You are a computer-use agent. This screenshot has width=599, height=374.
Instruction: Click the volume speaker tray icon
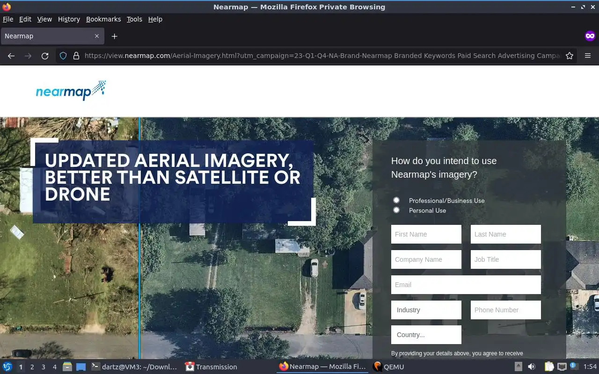pyautogui.click(x=532, y=367)
